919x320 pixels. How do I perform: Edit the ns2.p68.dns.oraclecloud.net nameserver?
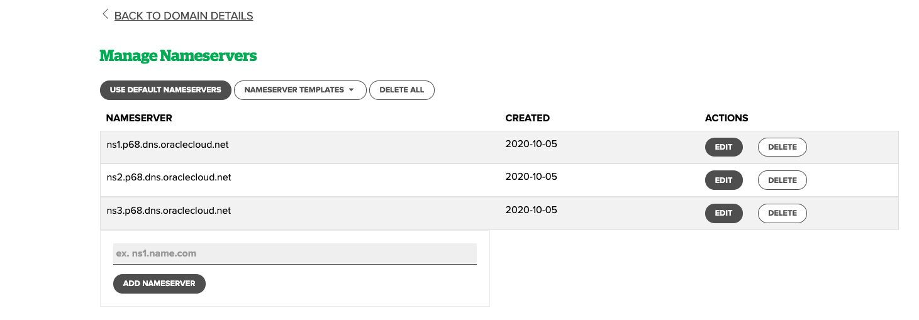click(723, 180)
